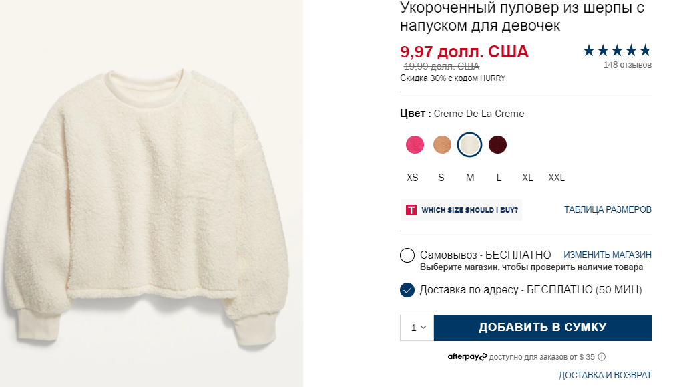Open the ДОСТАВКА И ВОЗВРАТ link
Viewport: 679px width, 387px height.
coord(605,375)
